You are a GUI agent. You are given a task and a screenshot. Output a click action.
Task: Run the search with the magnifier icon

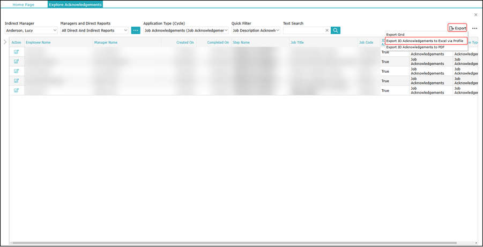pos(336,30)
